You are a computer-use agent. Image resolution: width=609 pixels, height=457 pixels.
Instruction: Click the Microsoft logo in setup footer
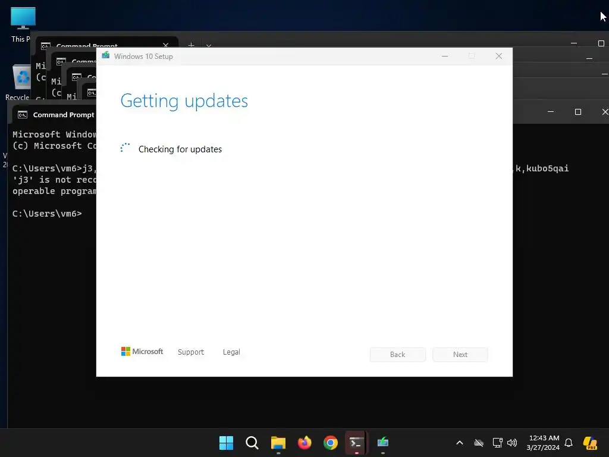(x=142, y=351)
